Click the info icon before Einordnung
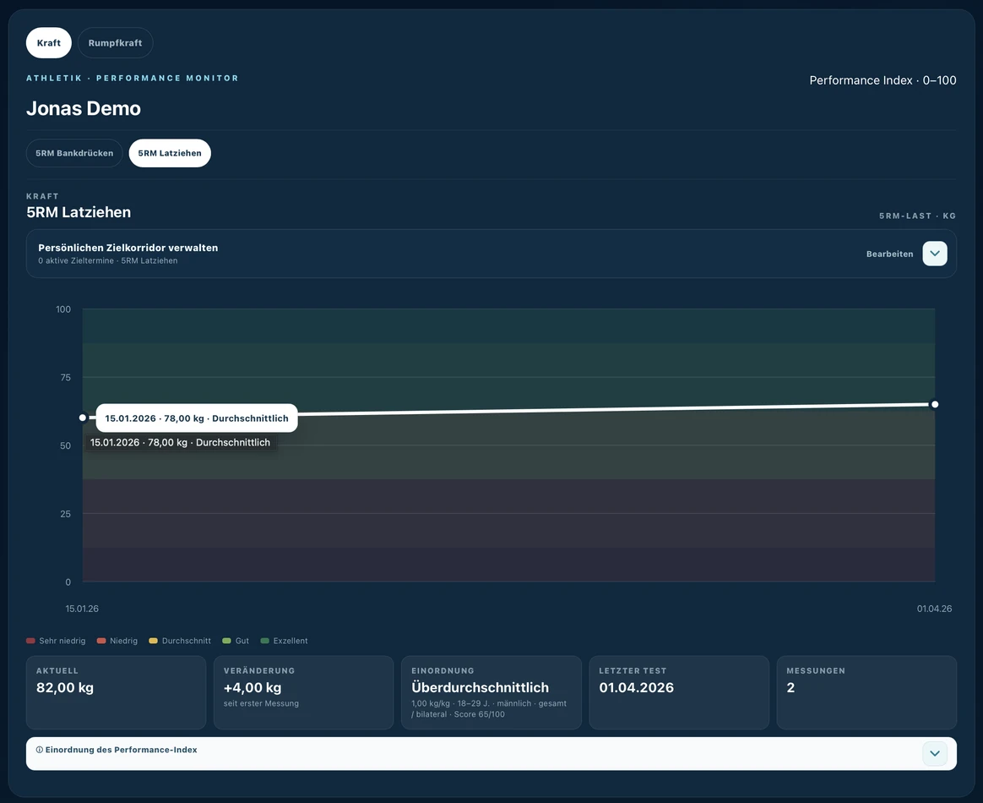The image size is (983, 803). coord(40,750)
